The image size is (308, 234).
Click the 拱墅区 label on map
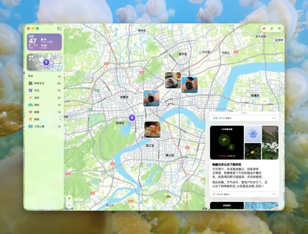[124, 97]
